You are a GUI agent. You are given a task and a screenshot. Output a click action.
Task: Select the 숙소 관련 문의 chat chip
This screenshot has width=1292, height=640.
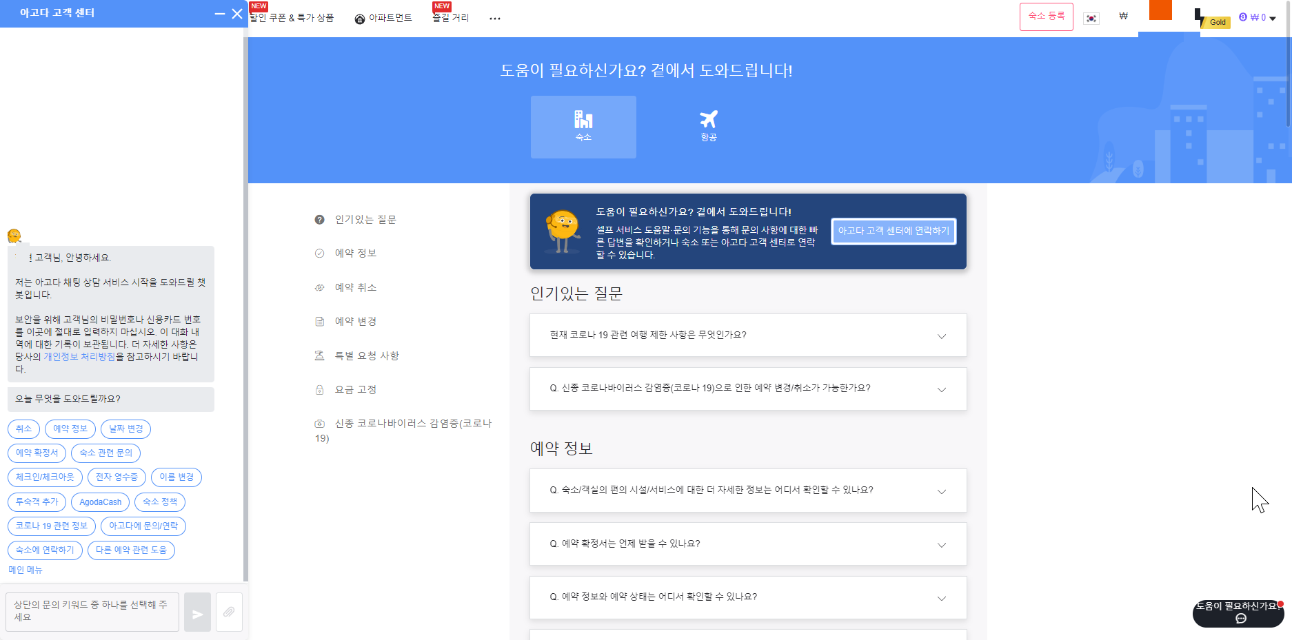tap(106, 453)
